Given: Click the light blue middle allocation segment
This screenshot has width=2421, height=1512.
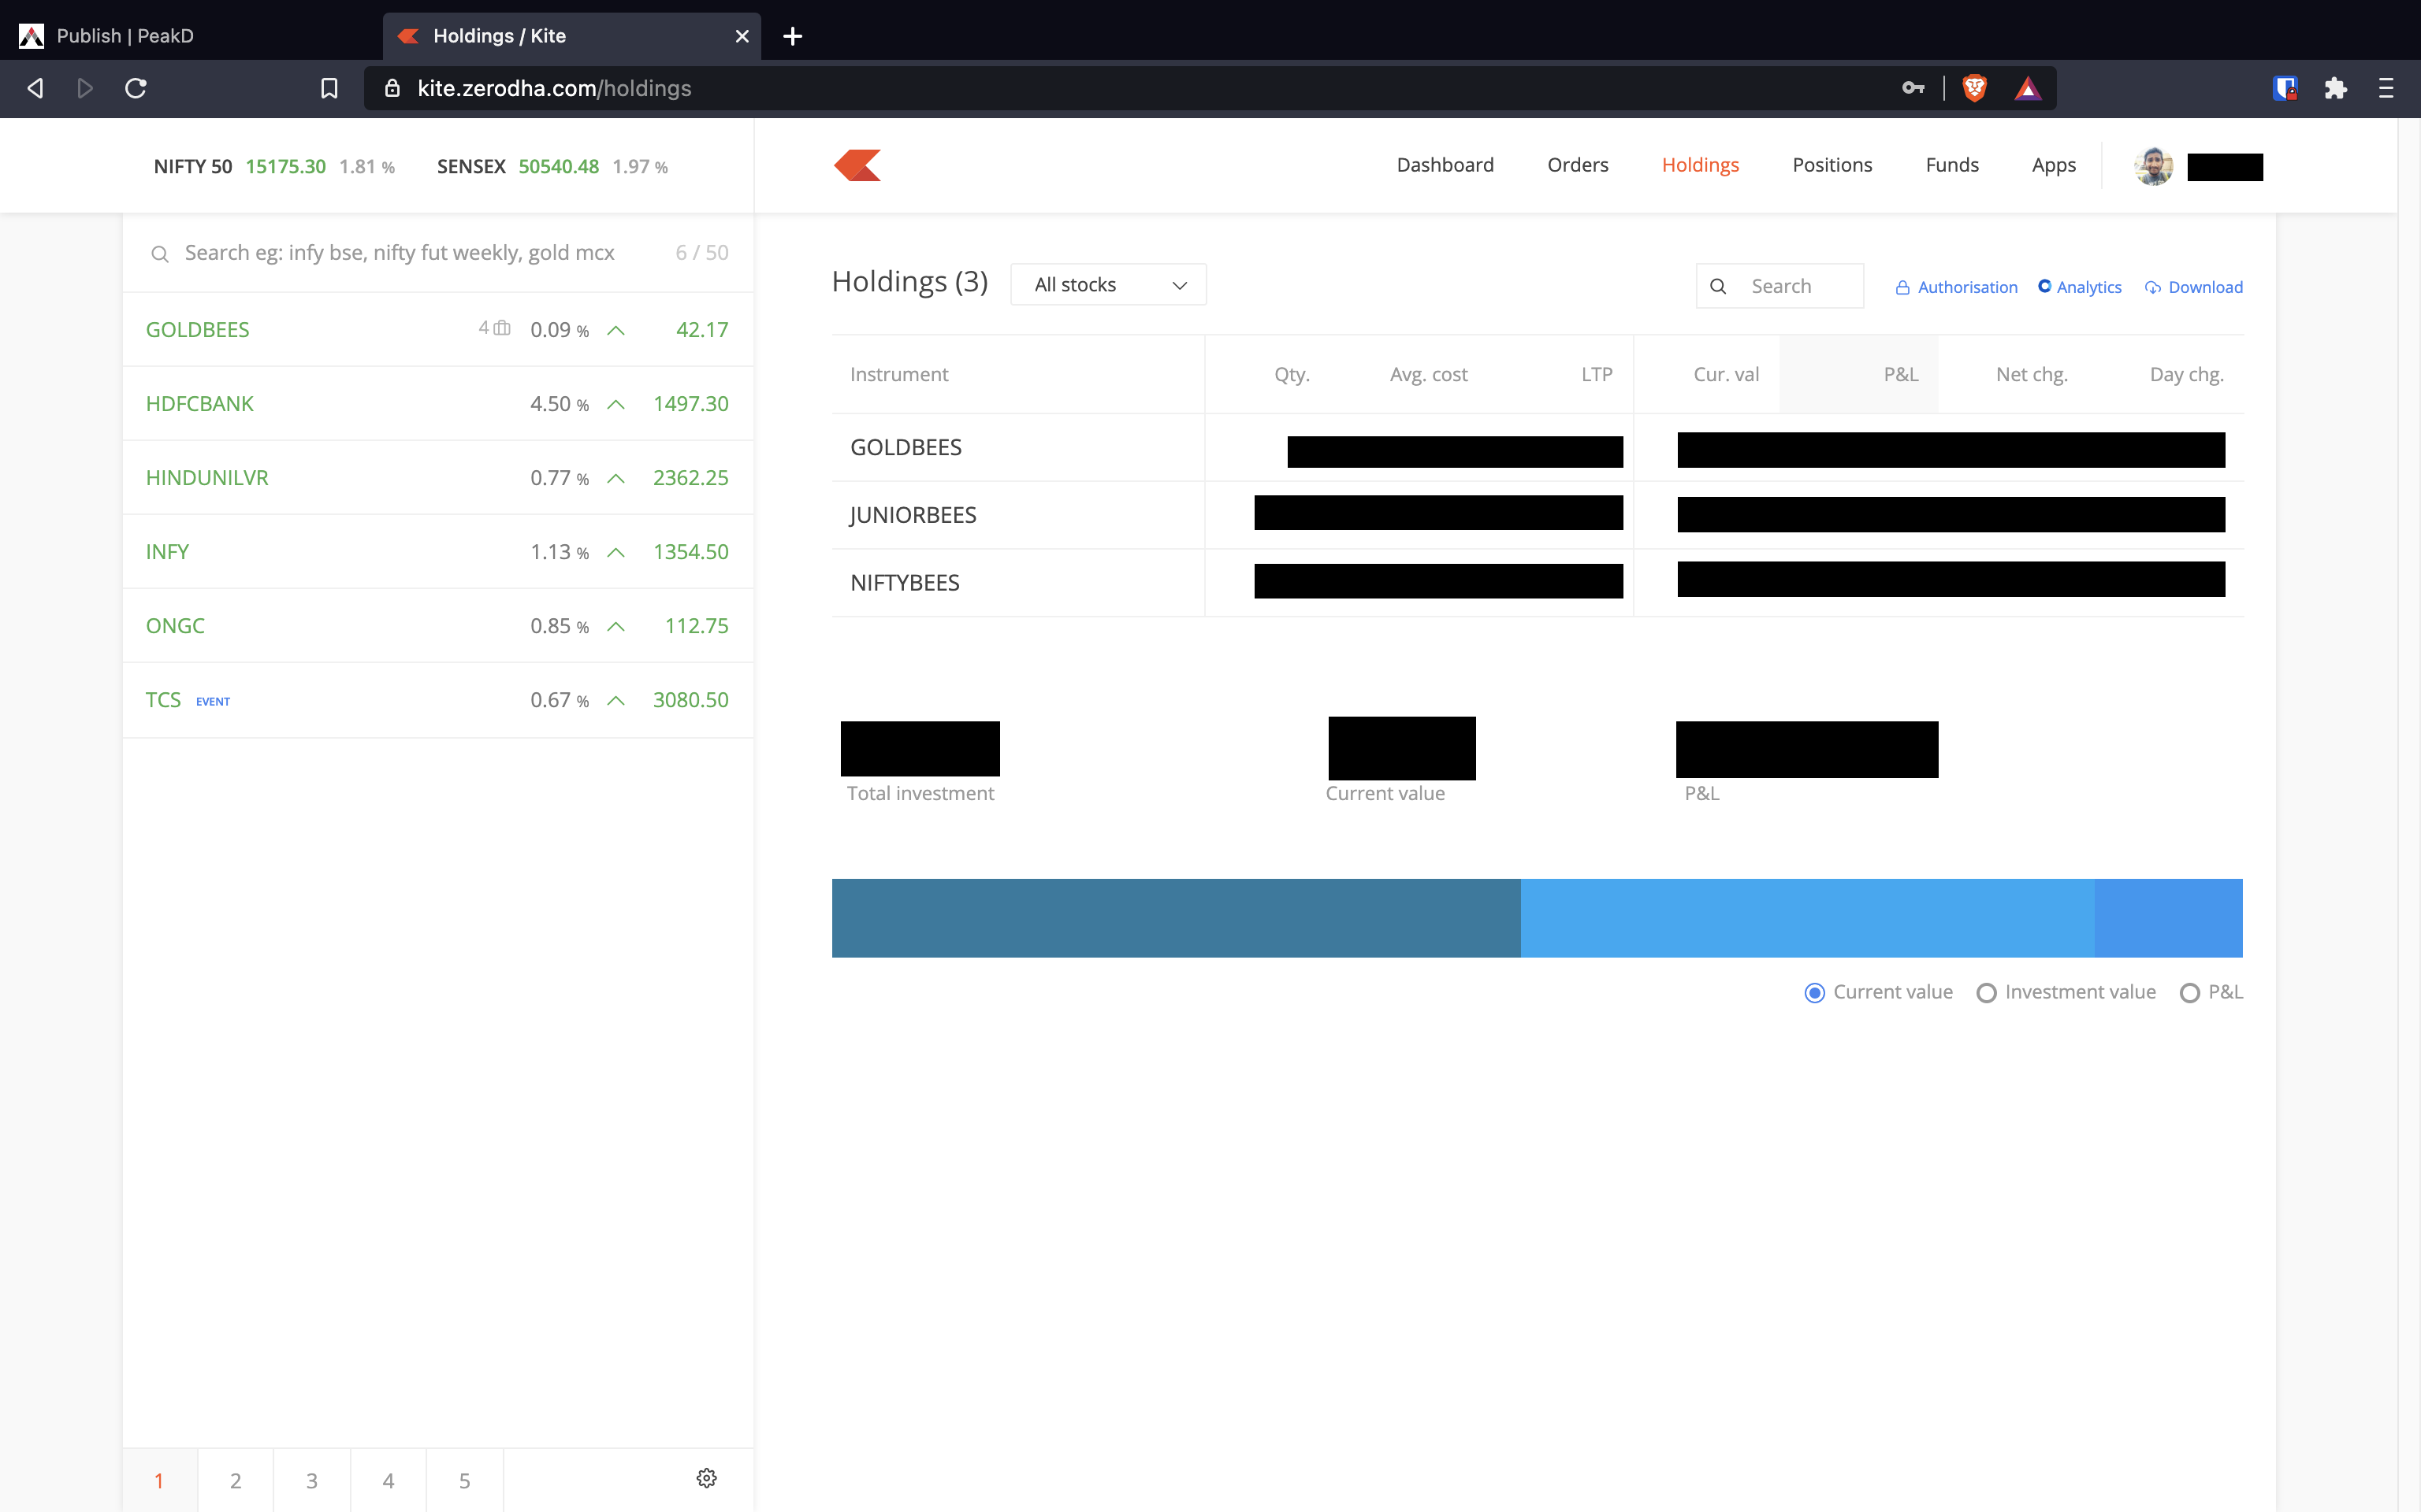Looking at the screenshot, I should [1807, 918].
